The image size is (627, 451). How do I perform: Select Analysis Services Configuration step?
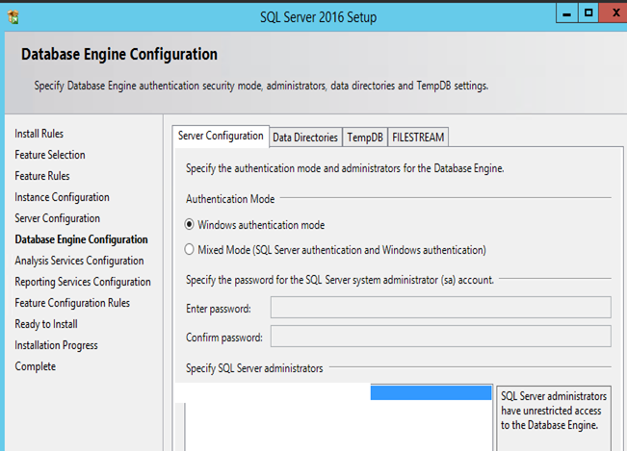tap(79, 261)
